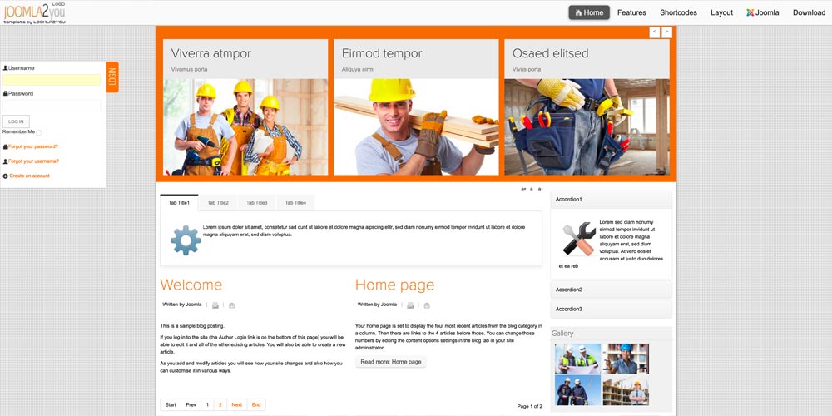Collapse the orange LOGIN side tab
This screenshot has height=416, width=832.
pos(112,77)
